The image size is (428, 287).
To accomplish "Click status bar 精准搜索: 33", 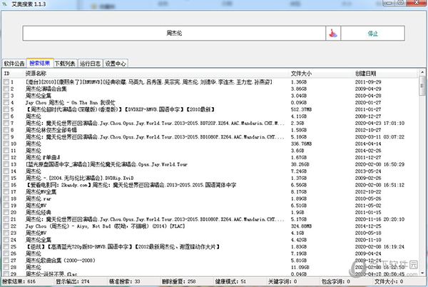I will [125, 281].
